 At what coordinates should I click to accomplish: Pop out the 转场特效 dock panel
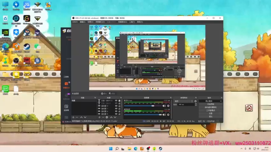[x=196, y=98]
